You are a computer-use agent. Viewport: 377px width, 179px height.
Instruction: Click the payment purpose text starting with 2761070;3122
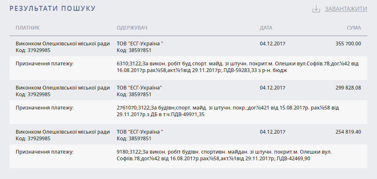(x=228, y=111)
